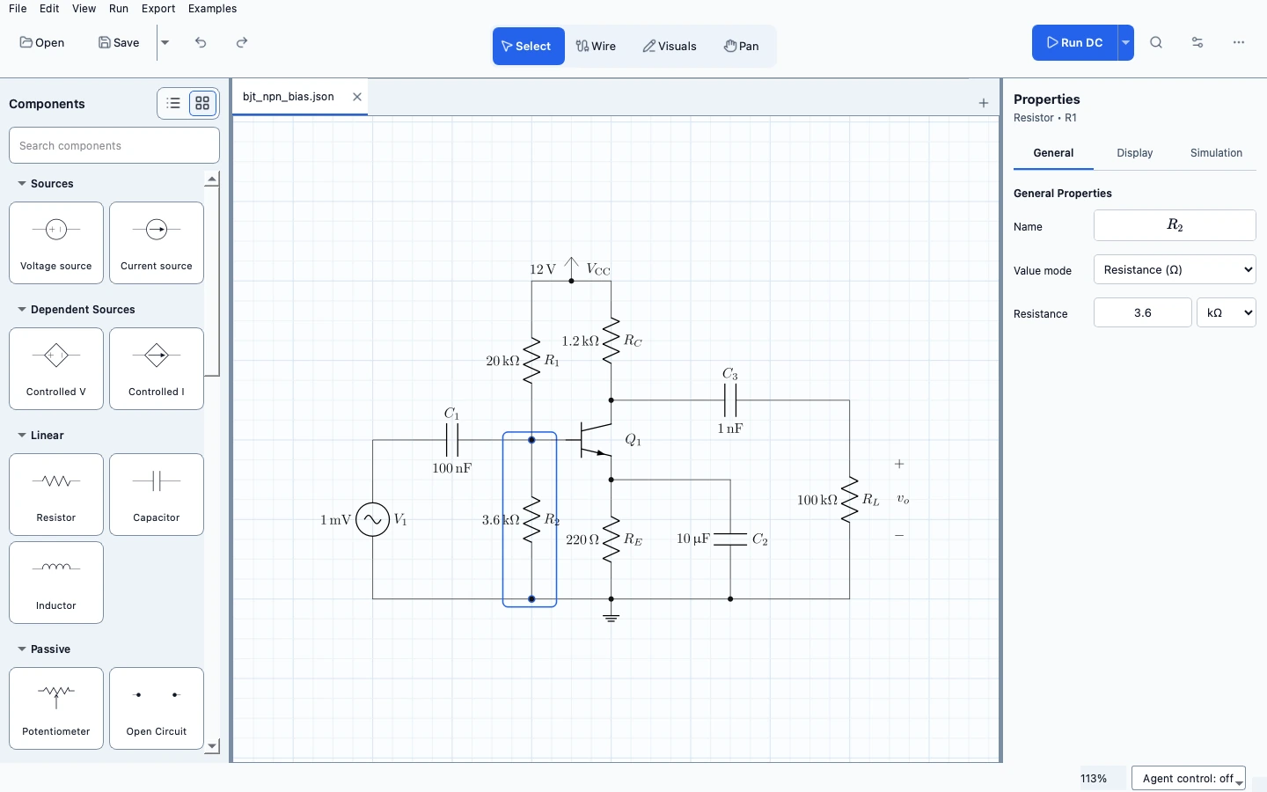
Task: Open the Run DC mode dropdown arrow
Action: point(1125,42)
